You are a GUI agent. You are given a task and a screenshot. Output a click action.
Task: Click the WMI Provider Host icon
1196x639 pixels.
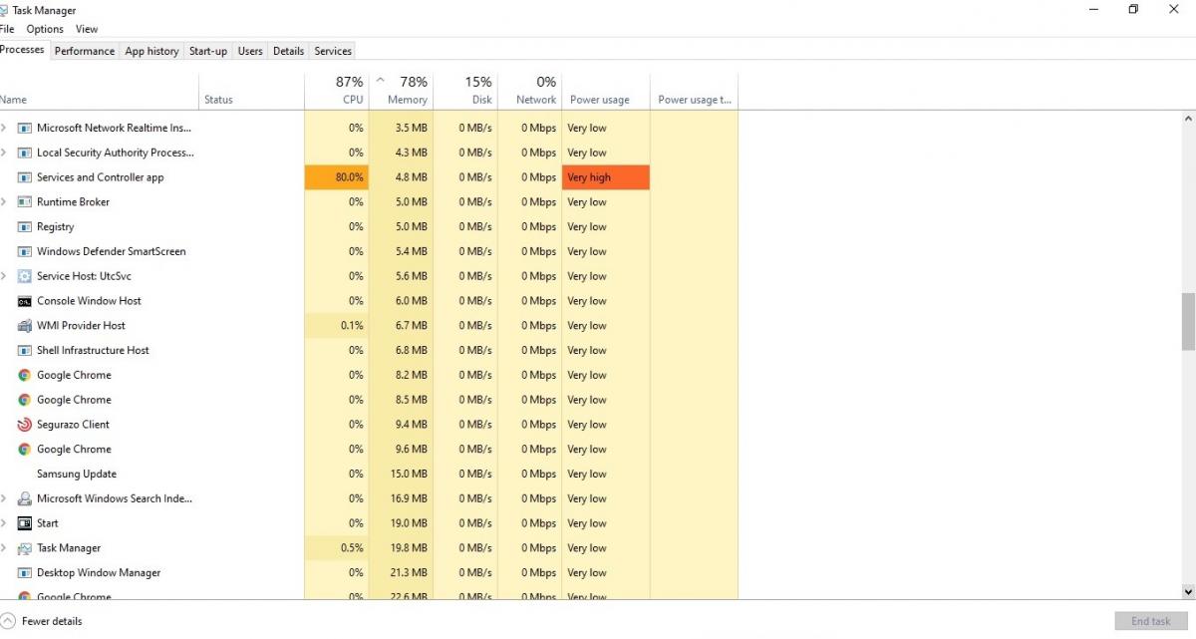tap(25, 326)
